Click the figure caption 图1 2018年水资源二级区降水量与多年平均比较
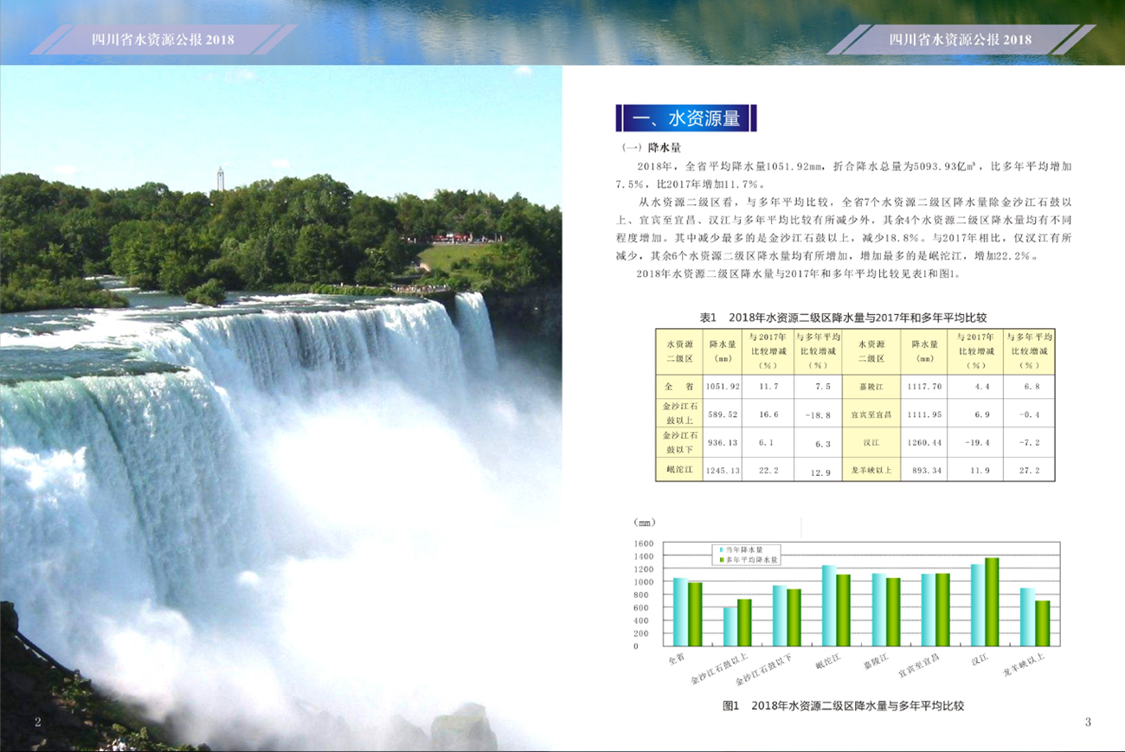Screen dimensions: 1125x752 pos(843,706)
